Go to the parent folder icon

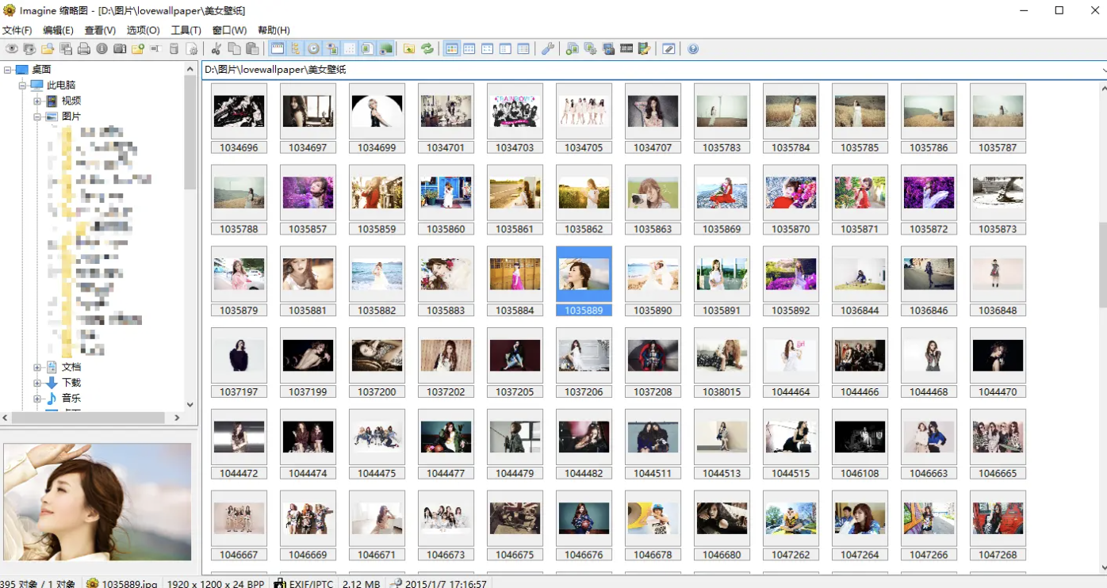tap(409, 49)
